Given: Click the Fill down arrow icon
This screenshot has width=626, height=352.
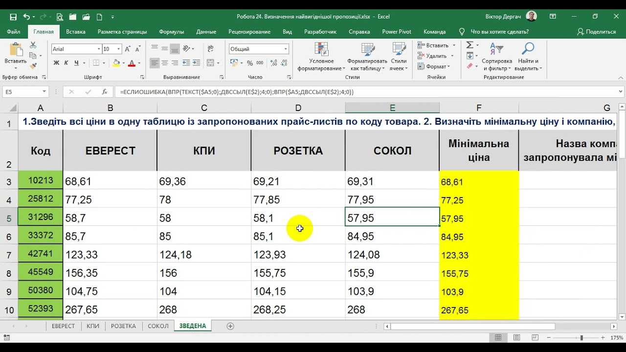Looking at the screenshot, I should click(x=469, y=55).
